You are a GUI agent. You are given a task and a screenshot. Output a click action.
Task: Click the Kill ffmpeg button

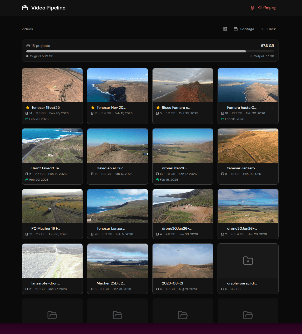(x=263, y=8)
